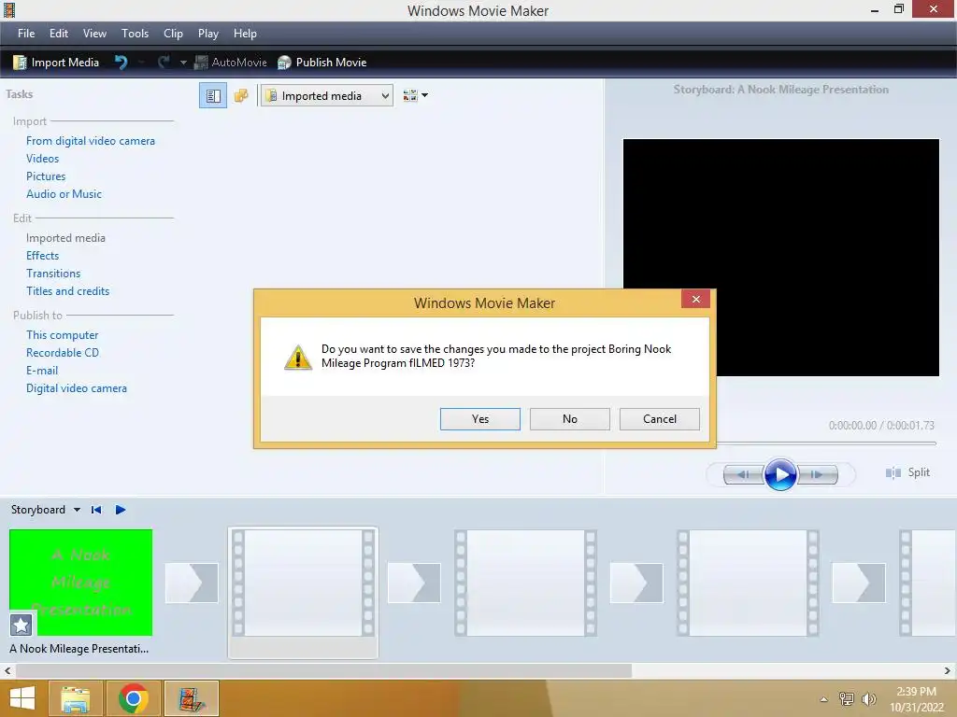
Task: Open the Imported media combo box
Action: (326, 96)
